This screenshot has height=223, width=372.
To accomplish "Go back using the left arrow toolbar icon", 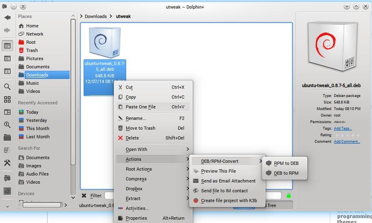I will [7, 18].
